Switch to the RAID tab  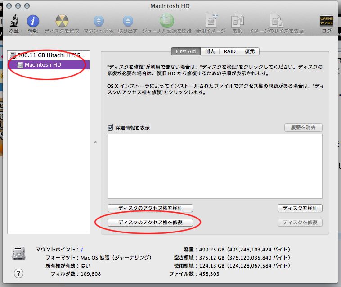tap(229, 51)
